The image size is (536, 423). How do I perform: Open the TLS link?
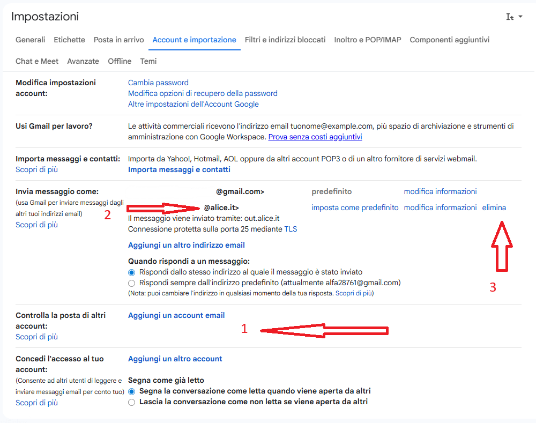[291, 229]
